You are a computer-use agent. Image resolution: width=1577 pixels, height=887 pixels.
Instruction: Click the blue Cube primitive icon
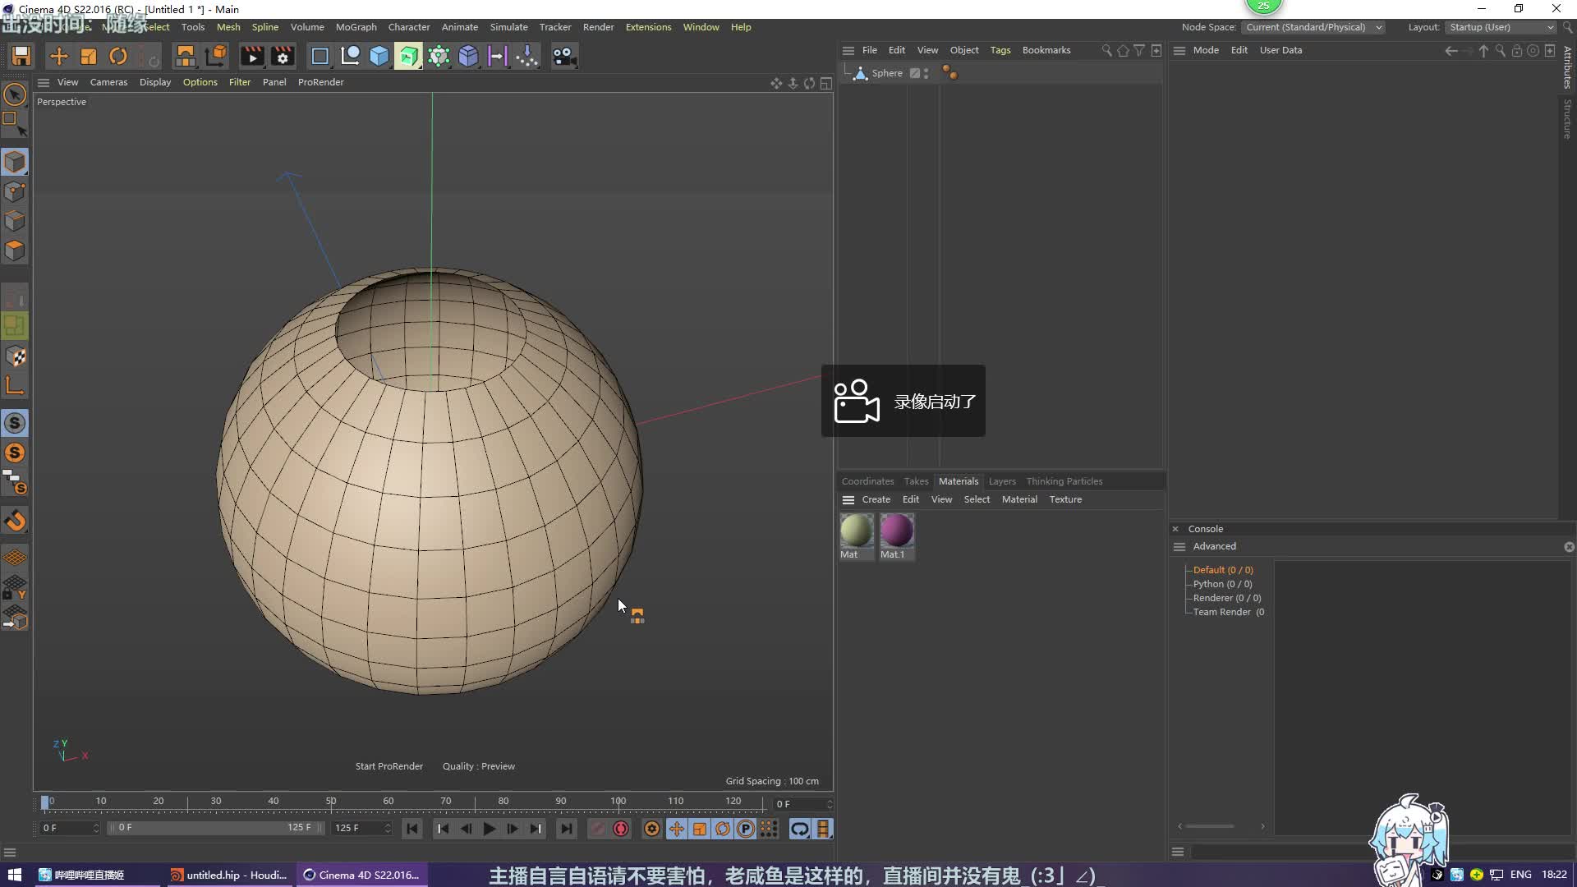(379, 56)
